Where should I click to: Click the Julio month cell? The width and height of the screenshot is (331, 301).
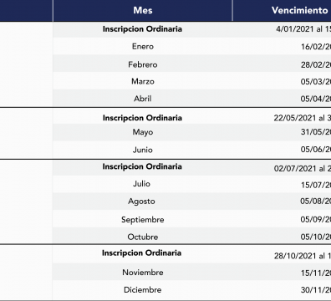(x=141, y=184)
